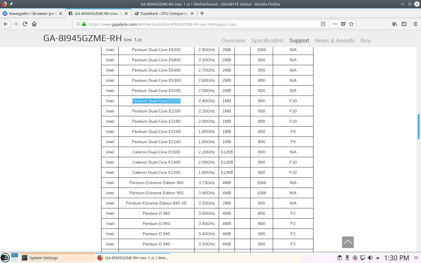Toggle the Firefox sidebar
The height and width of the screenshot is (263, 421).
[404, 24]
